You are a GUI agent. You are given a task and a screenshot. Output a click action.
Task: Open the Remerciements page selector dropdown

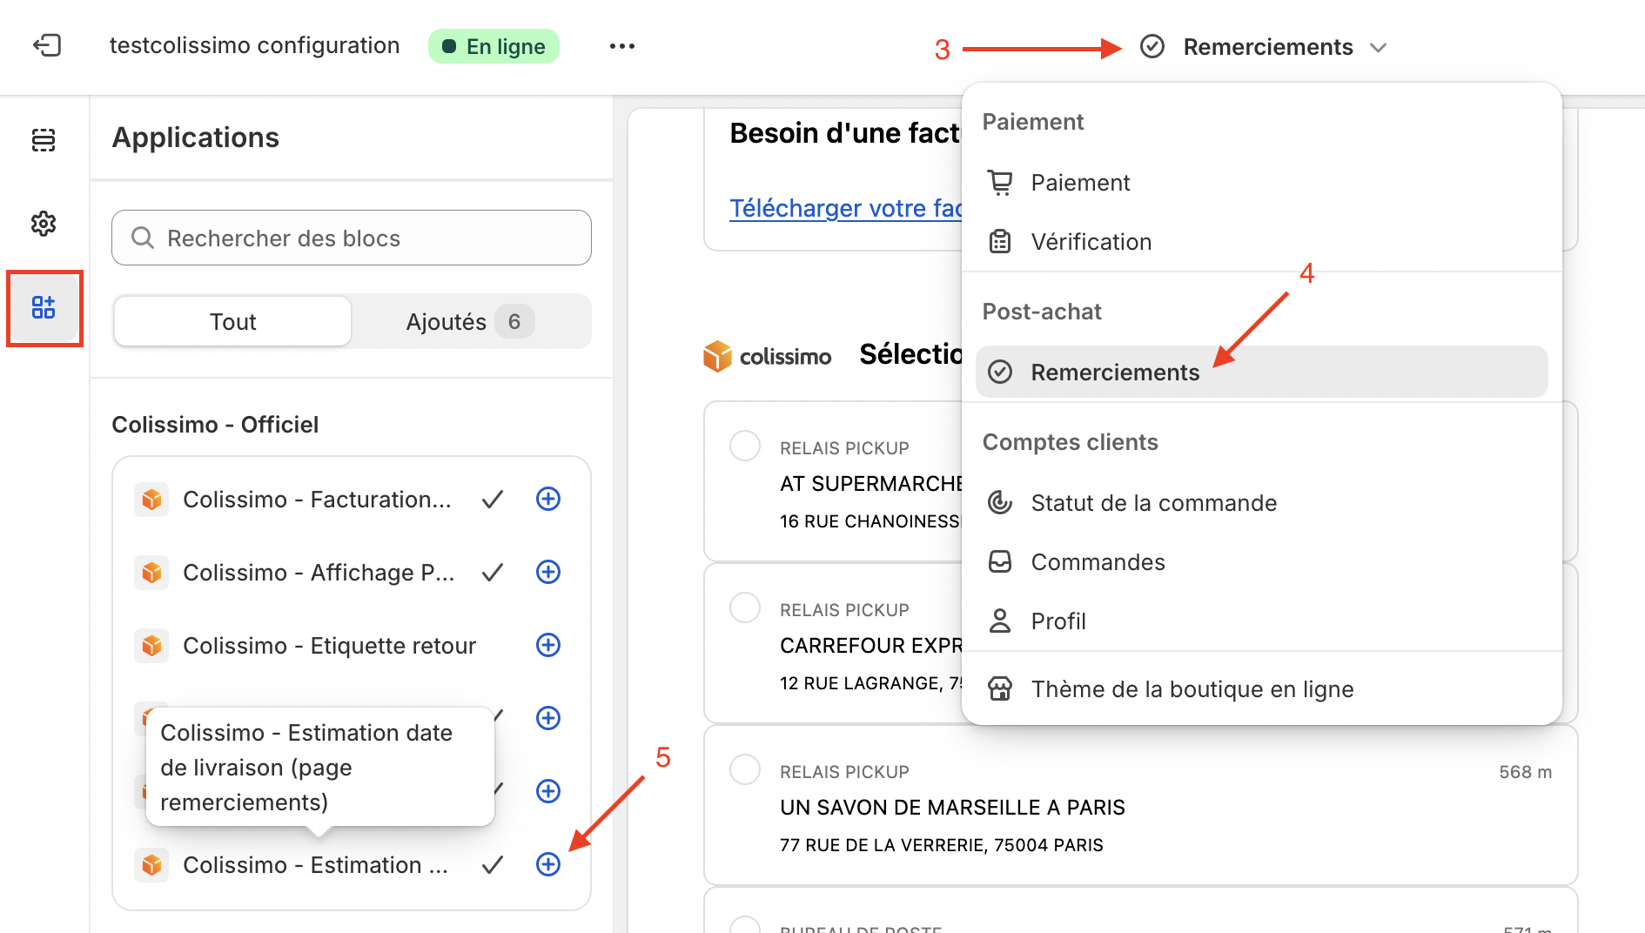pyautogui.click(x=1263, y=47)
